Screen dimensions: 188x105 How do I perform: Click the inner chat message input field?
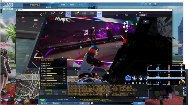click(x=106, y=98)
